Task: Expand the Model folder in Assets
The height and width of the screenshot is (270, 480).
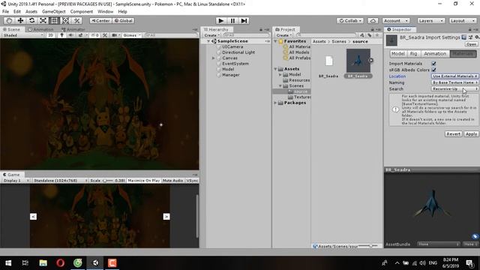Action: pos(280,74)
